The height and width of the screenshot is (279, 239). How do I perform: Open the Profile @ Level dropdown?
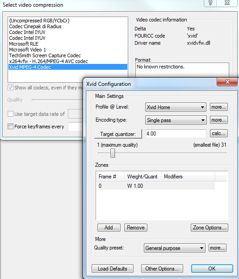click(x=176, y=107)
